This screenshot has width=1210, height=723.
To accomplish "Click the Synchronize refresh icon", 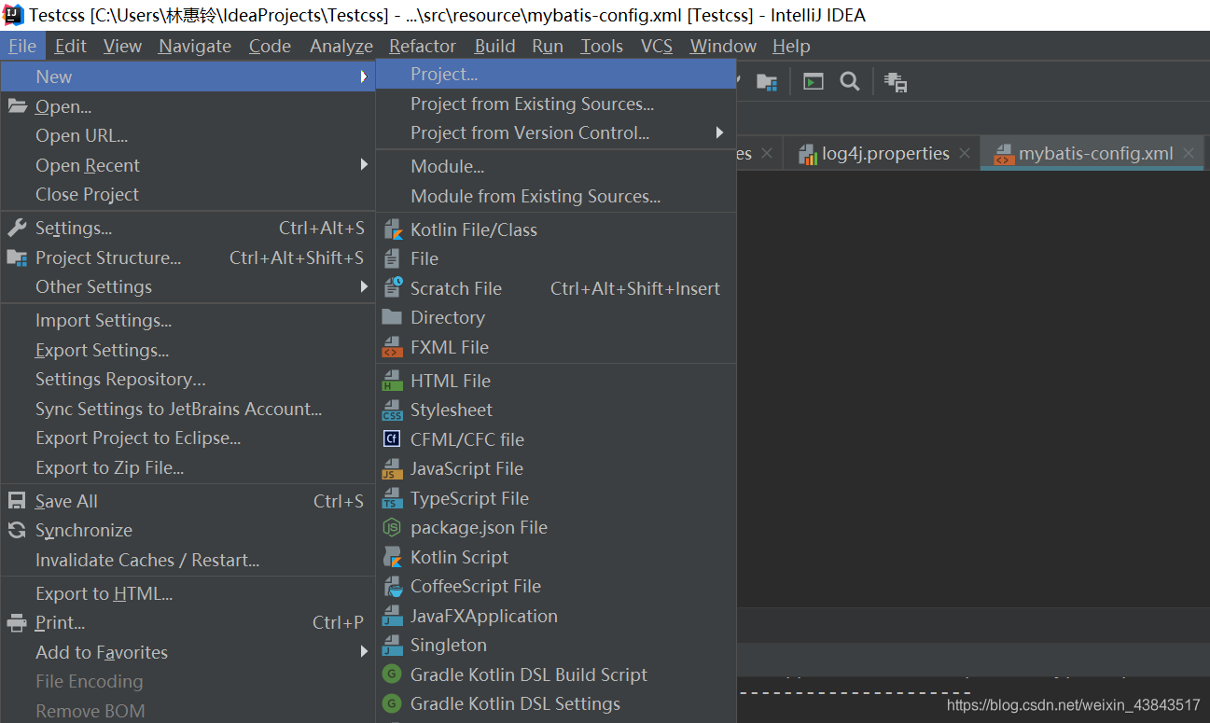I will click(17, 530).
